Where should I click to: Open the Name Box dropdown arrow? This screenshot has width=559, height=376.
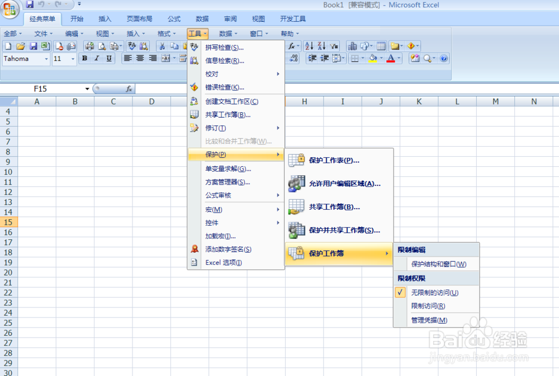(87, 89)
